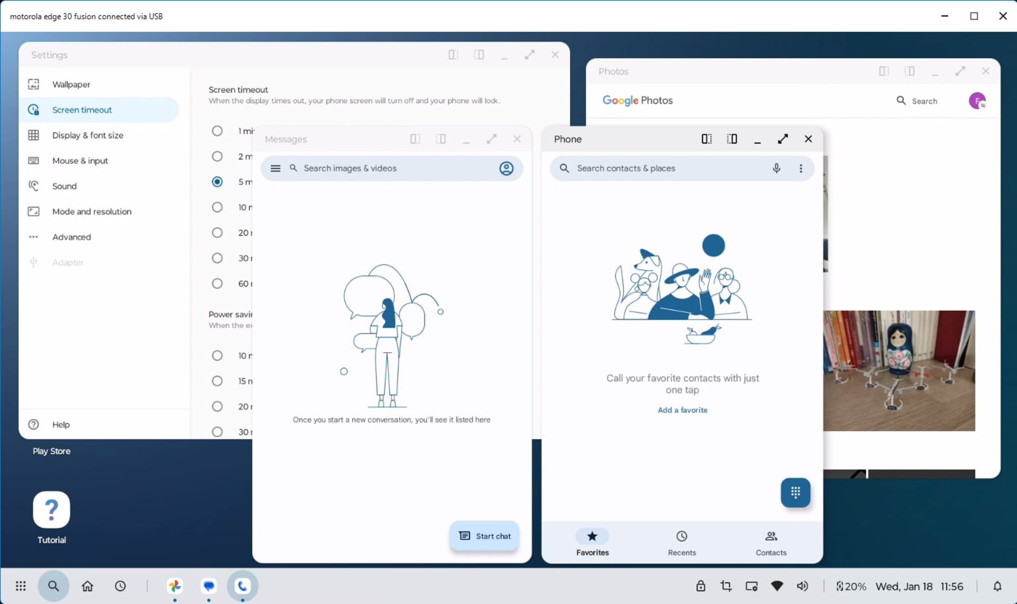Click the Messages account profile icon
1017x604 pixels.
point(506,168)
